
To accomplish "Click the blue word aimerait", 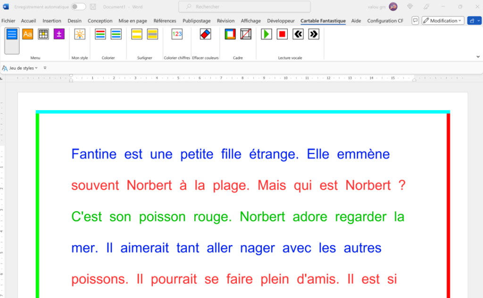I will [x=144, y=248].
